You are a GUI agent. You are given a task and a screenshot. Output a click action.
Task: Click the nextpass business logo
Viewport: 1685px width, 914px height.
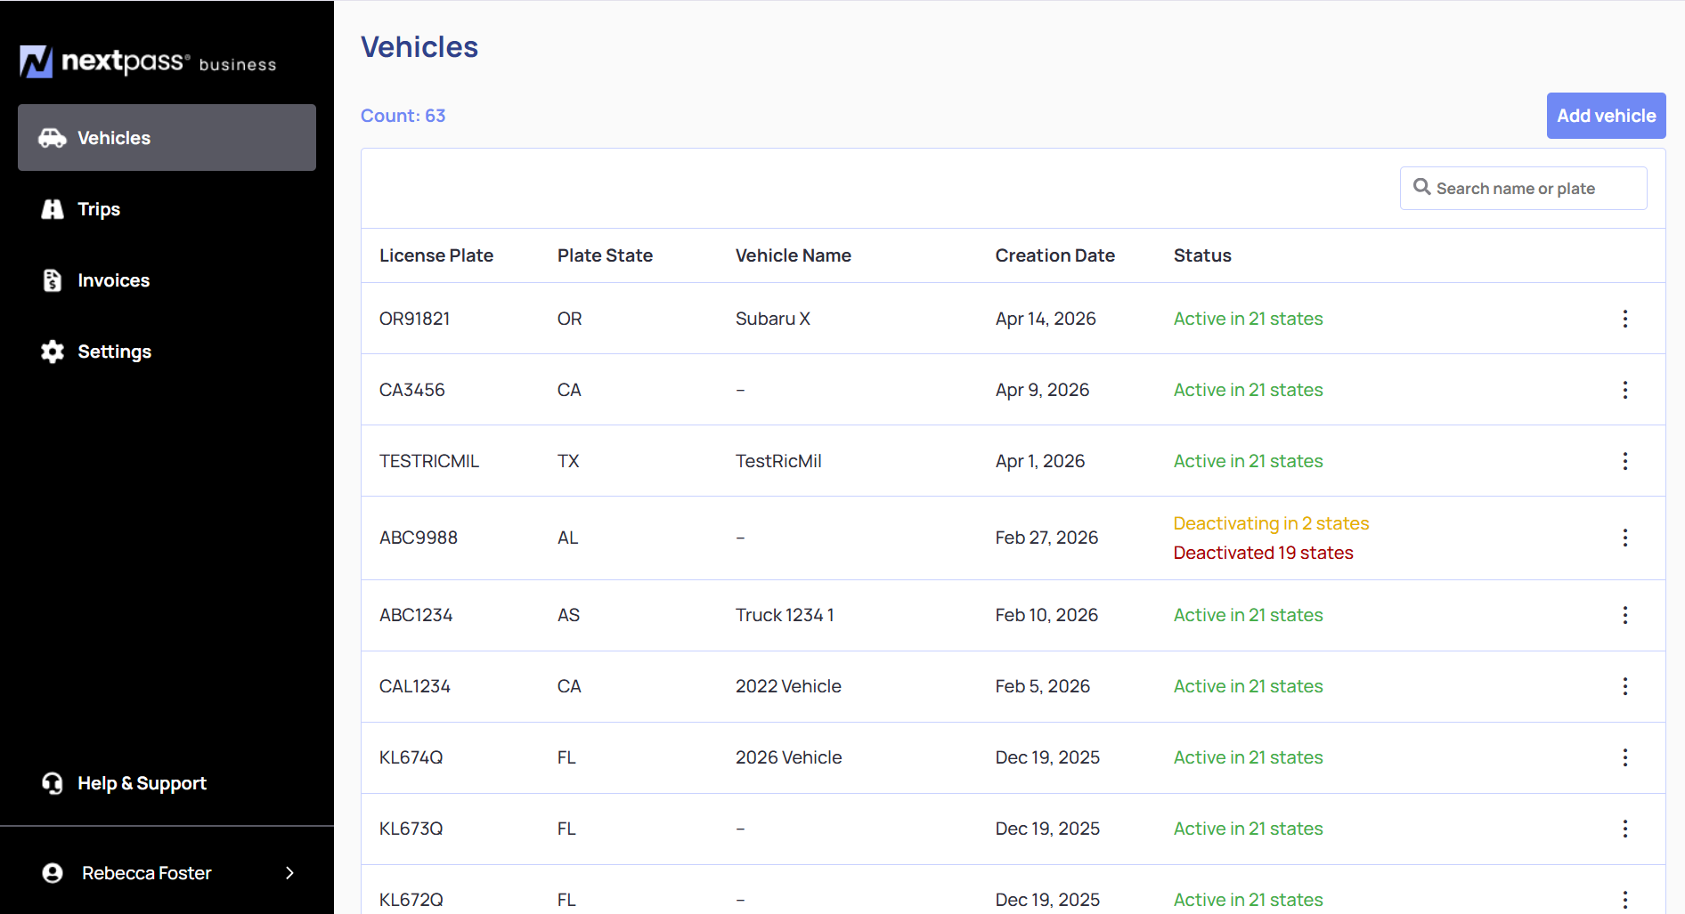click(x=148, y=61)
